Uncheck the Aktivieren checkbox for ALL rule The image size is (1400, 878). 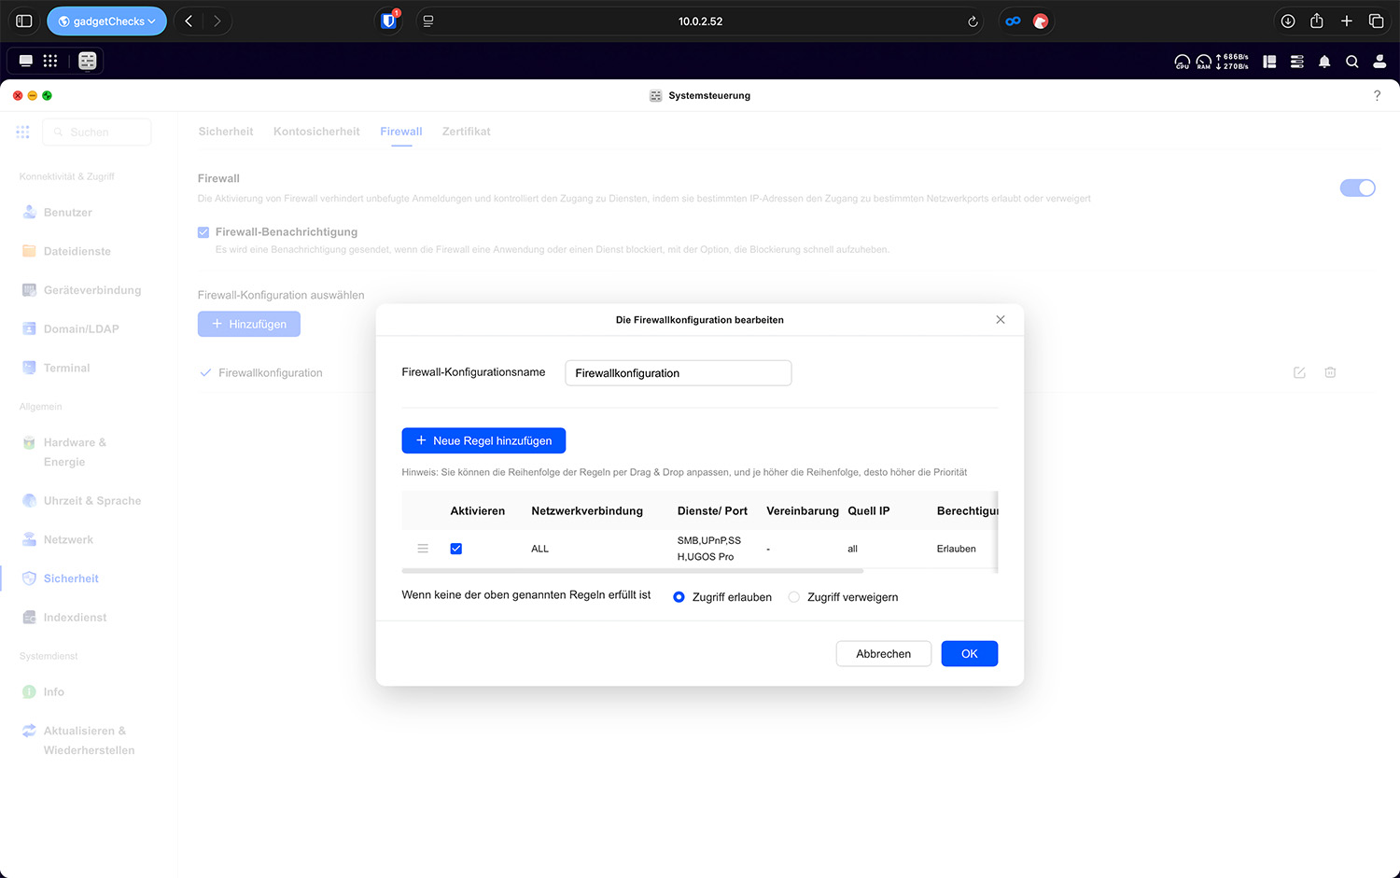[456, 549]
